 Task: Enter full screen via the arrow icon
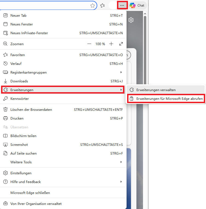[121, 44]
